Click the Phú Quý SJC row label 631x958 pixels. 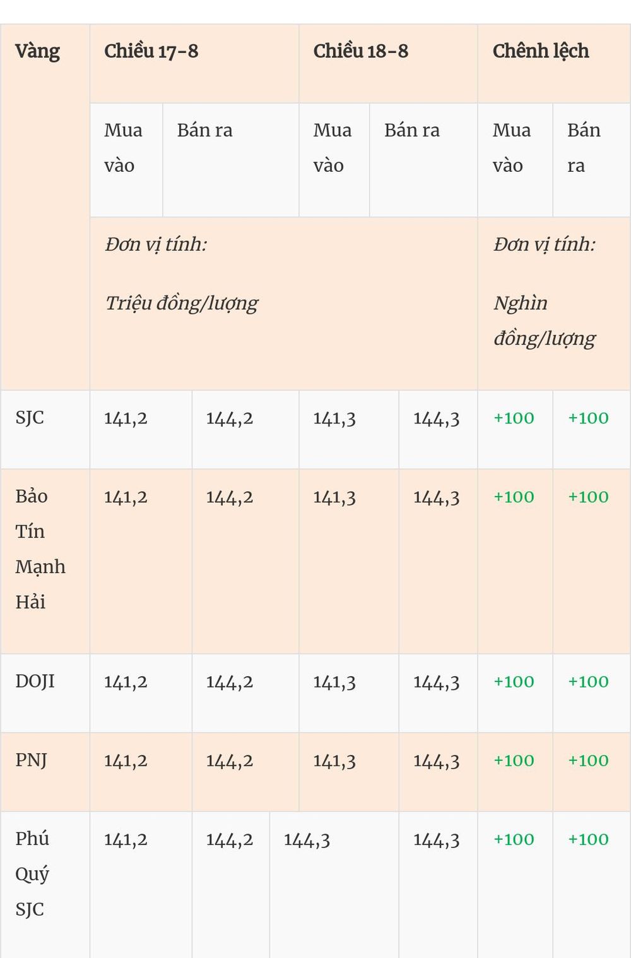coord(32,874)
